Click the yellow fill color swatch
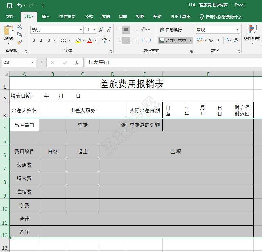The width and height of the screenshot is (262, 252). click(x=78, y=40)
